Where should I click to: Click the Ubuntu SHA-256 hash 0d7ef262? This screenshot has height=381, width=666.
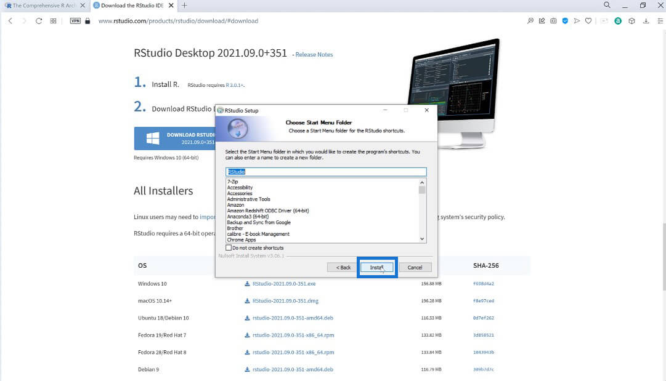[x=484, y=318]
